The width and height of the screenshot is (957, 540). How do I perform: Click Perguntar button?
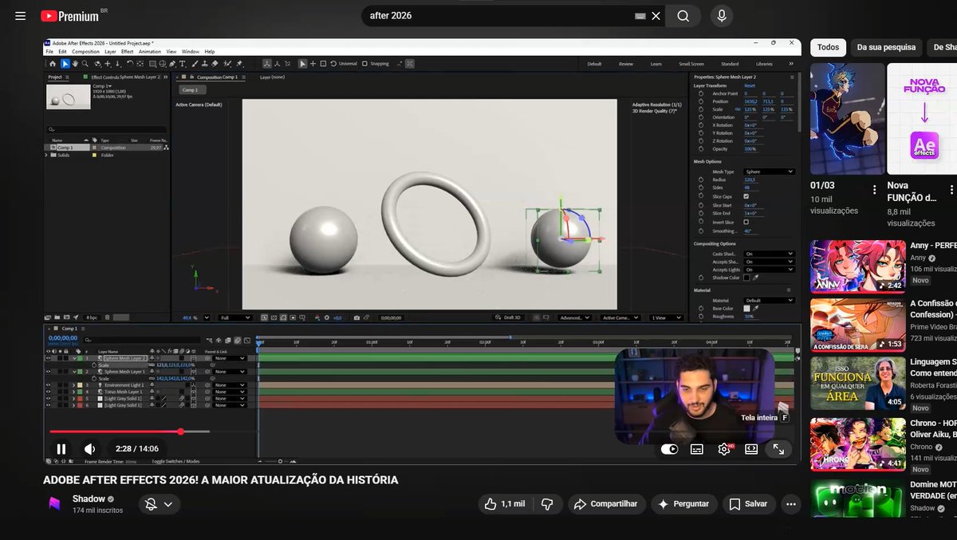click(x=683, y=504)
